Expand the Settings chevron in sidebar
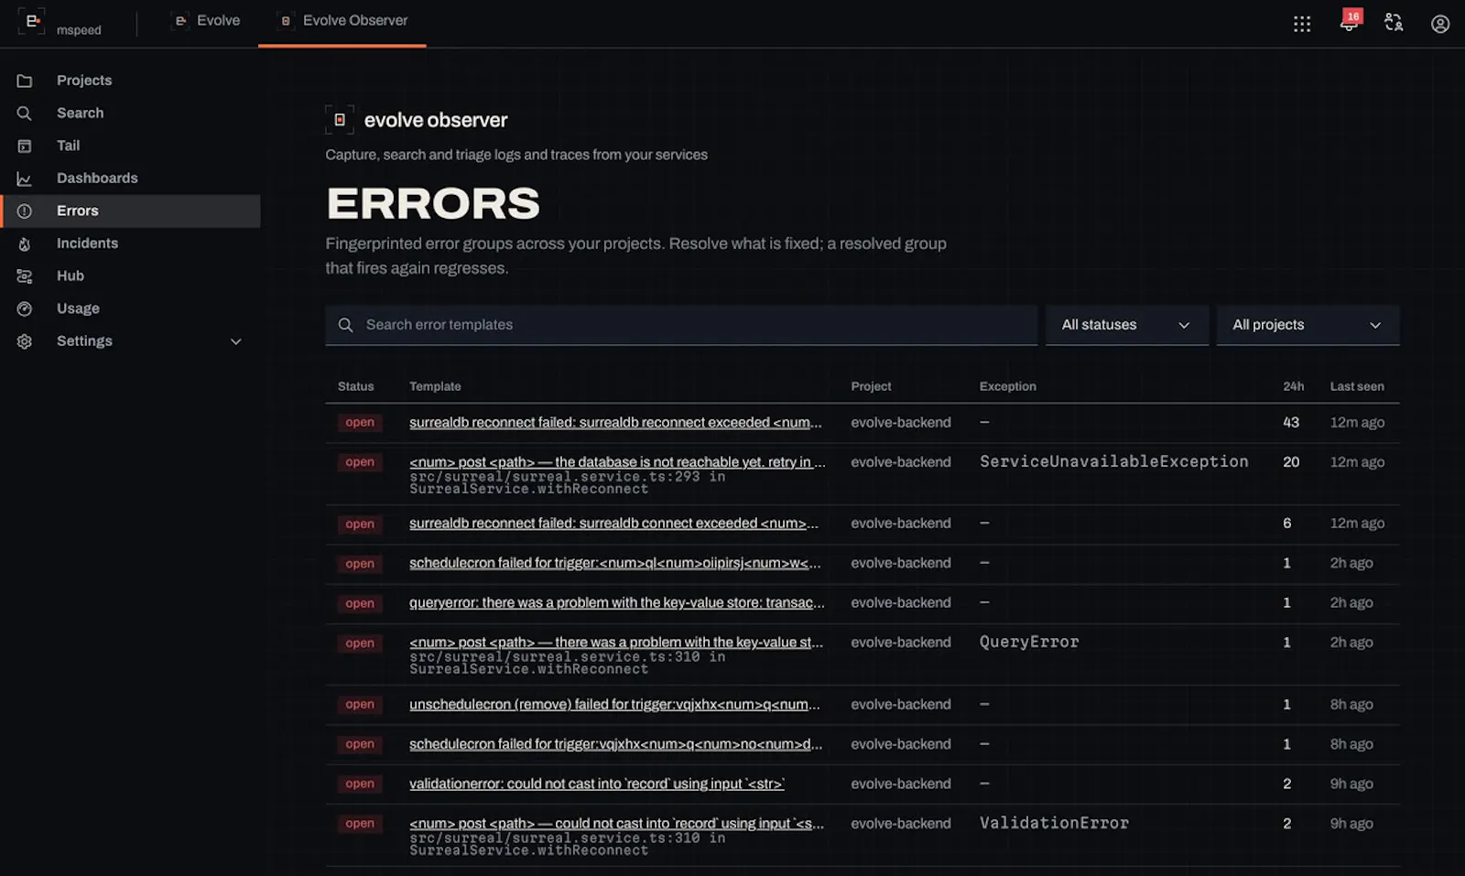This screenshot has width=1465, height=876. coord(236,341)
